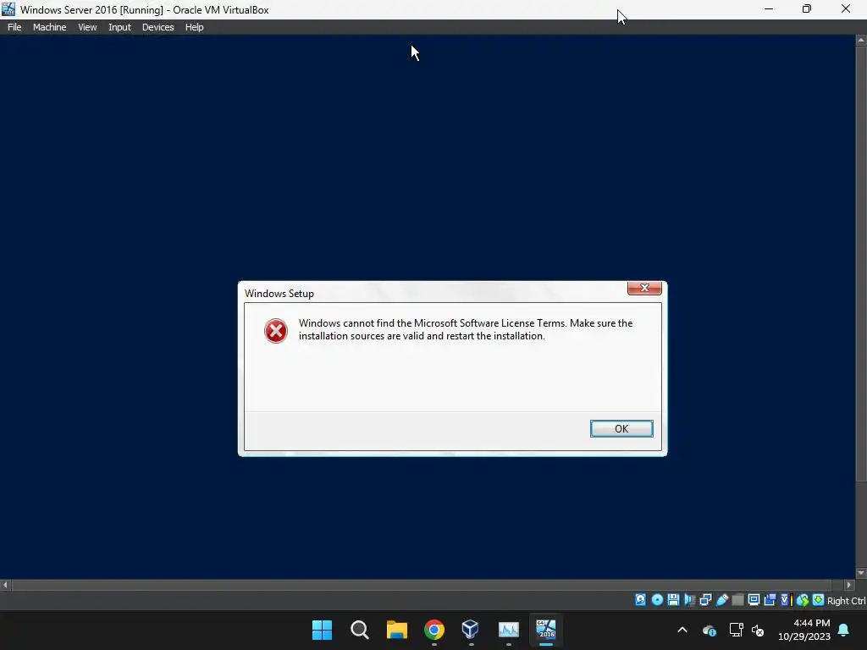
Task: Open the File menu
Action: click(x=14, y=27)
